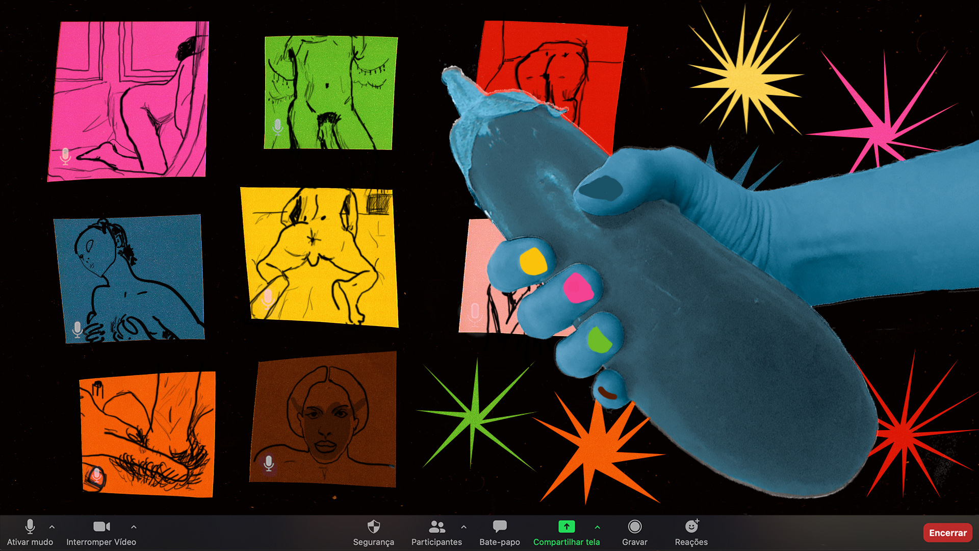Expand share options arrow beside Compartilhar tela
The width and height of the screenshot is (979, 551).
597,527
